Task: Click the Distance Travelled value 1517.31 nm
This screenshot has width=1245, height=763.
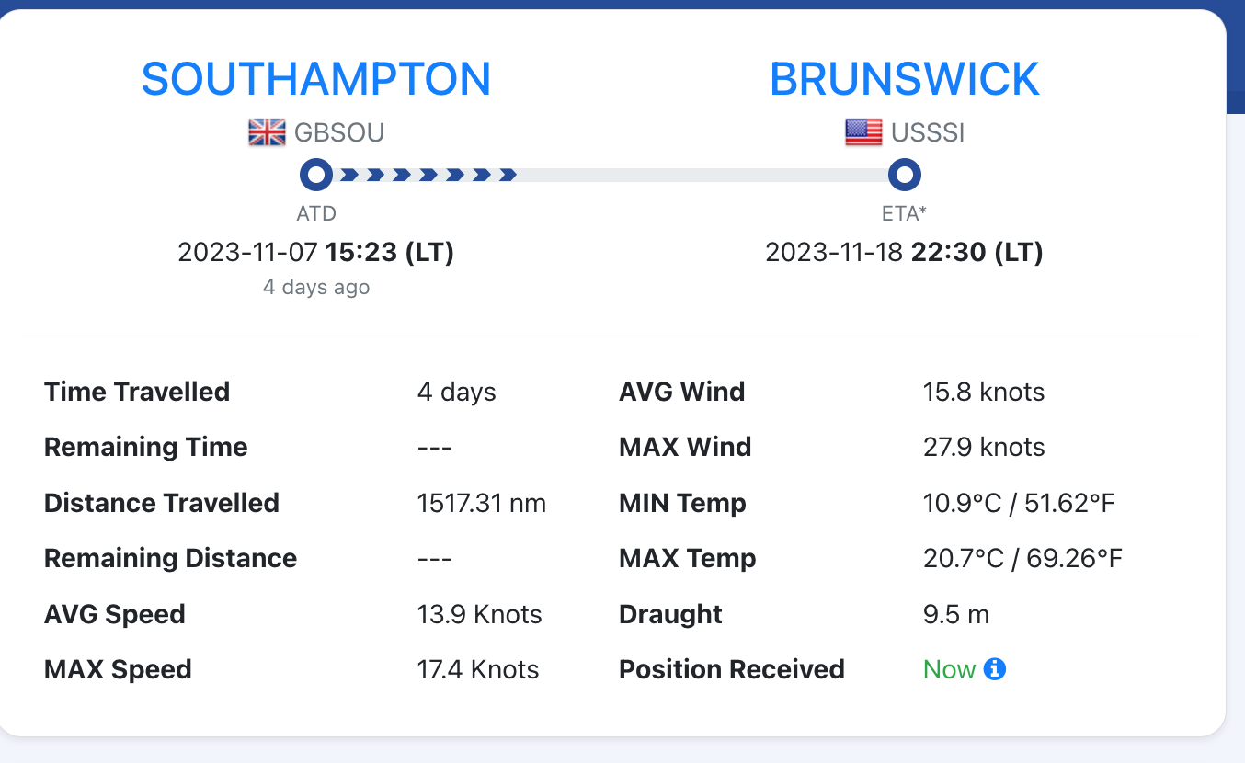Action: pos(482,503)
